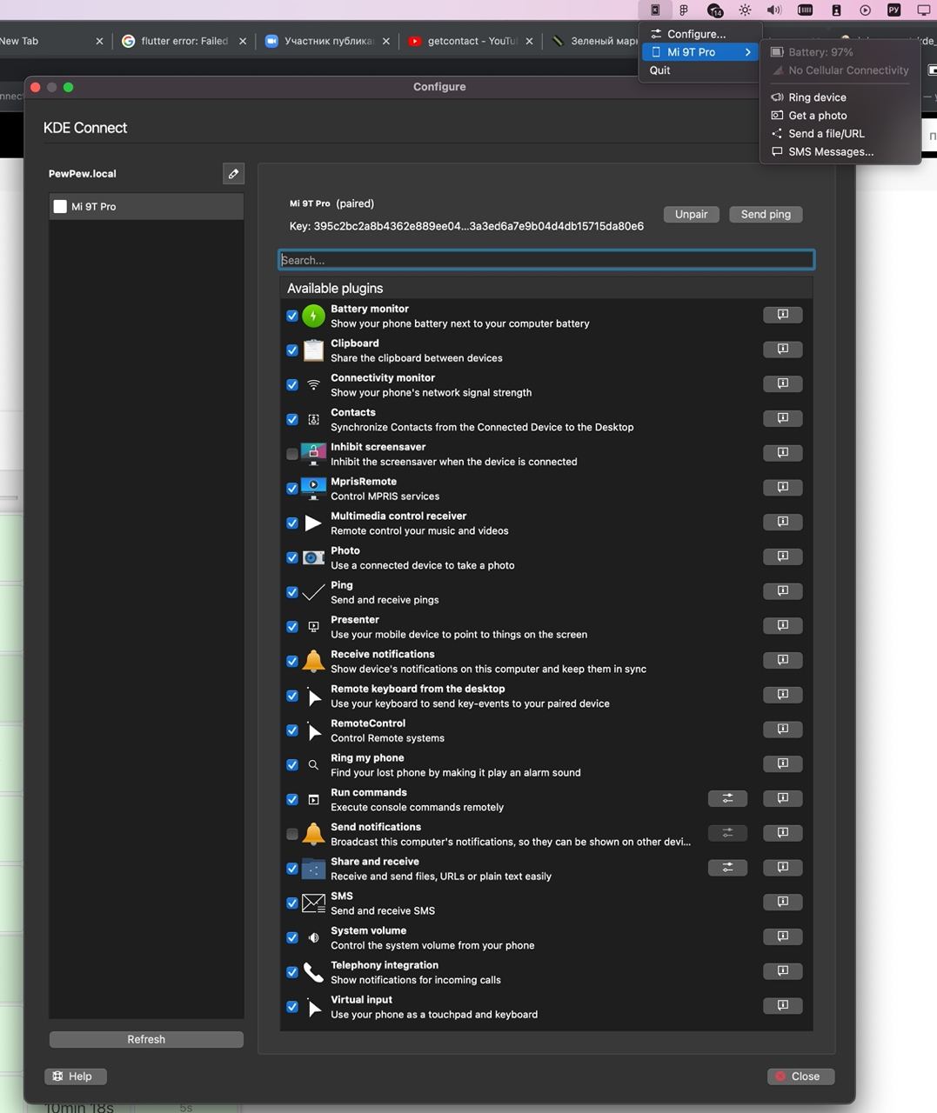Show info about Virtual input plugin
This screenshot has height=1113, width=937.
(x=782, y=1005)
